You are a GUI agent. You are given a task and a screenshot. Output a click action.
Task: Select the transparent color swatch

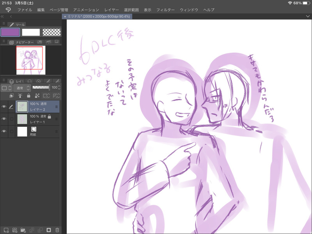[51, 32]
